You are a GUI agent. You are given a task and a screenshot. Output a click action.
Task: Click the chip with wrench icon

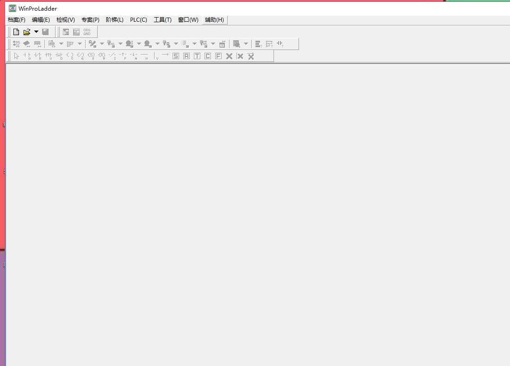(x=27, y=43)
